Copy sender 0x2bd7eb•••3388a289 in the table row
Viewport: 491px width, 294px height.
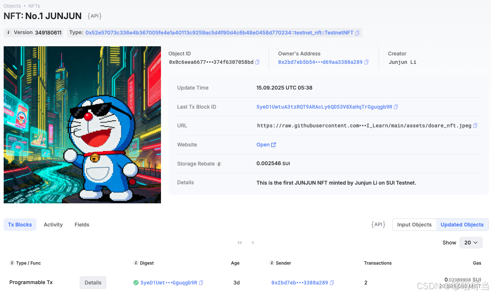tap(332, 283)
